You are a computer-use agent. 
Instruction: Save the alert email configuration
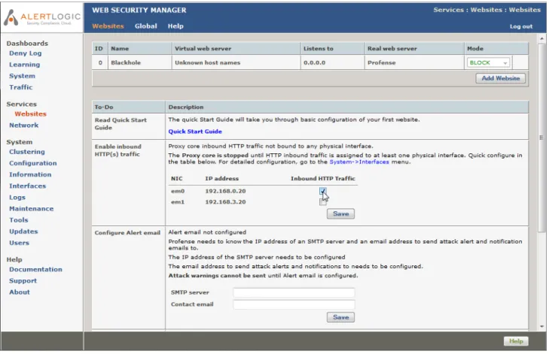(x=340, y=317)
